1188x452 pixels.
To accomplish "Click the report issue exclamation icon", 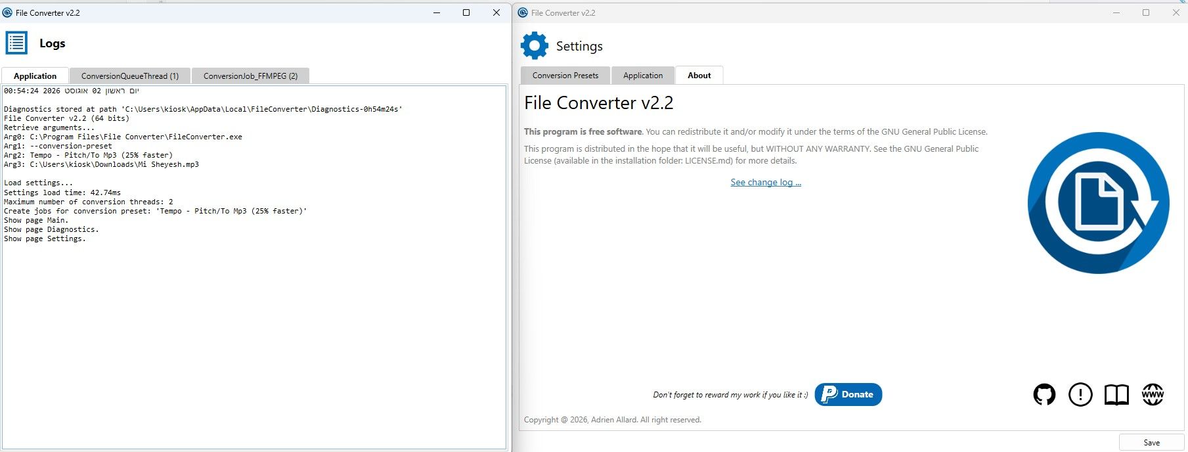I will coord(1080,394).
